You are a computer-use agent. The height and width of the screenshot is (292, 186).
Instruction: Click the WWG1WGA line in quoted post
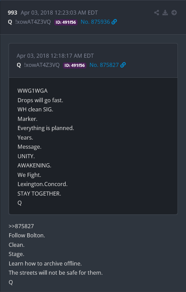click(32, 91)
